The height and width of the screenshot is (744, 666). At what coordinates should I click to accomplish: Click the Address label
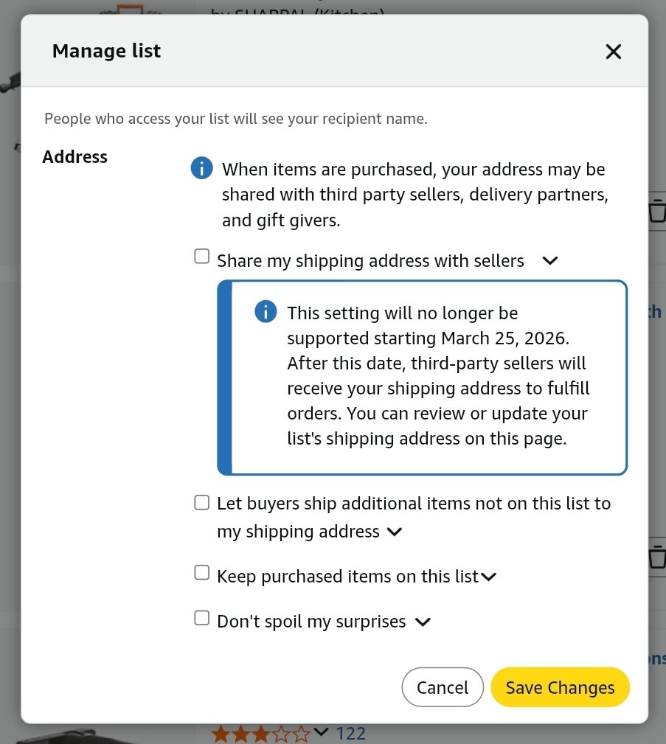point(75,156)
